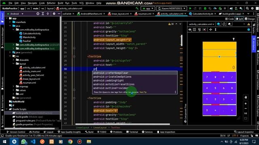Click warning icon in preview toolbar
The height and width of the screenshot is (145, 259).
[x=248, y=24]
